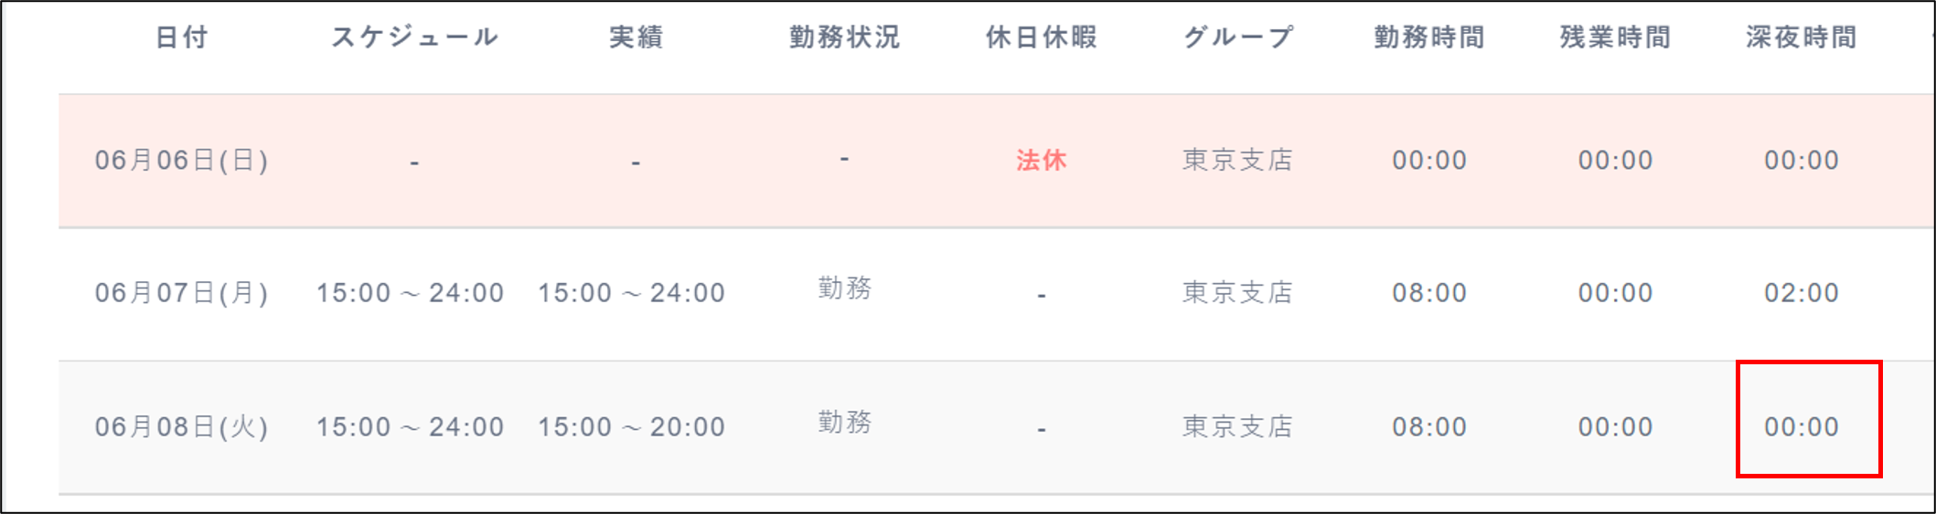Viewport: 1936px width, 514px height.
Task: Select the 06月06日(日) date cell
Action: tap(181, 161)
